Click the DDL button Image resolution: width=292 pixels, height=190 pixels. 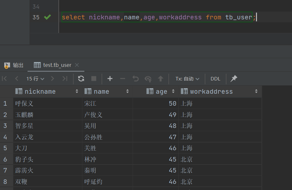click(215, 79)
